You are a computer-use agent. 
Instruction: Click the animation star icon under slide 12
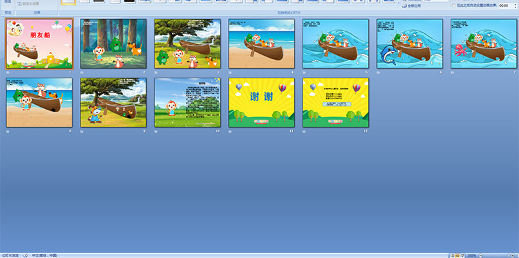point(304,131)
